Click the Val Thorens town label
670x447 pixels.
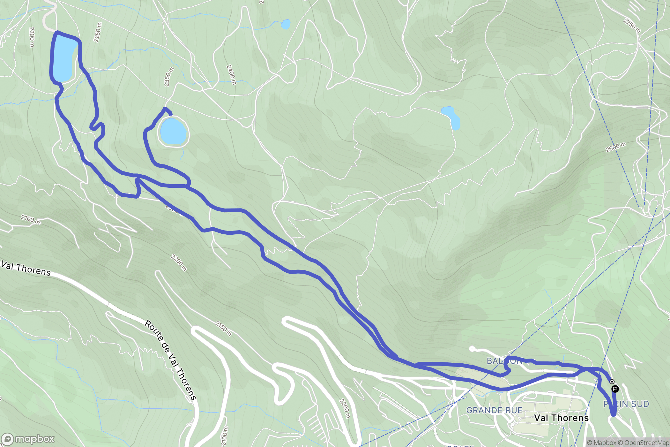coord(561,418)
